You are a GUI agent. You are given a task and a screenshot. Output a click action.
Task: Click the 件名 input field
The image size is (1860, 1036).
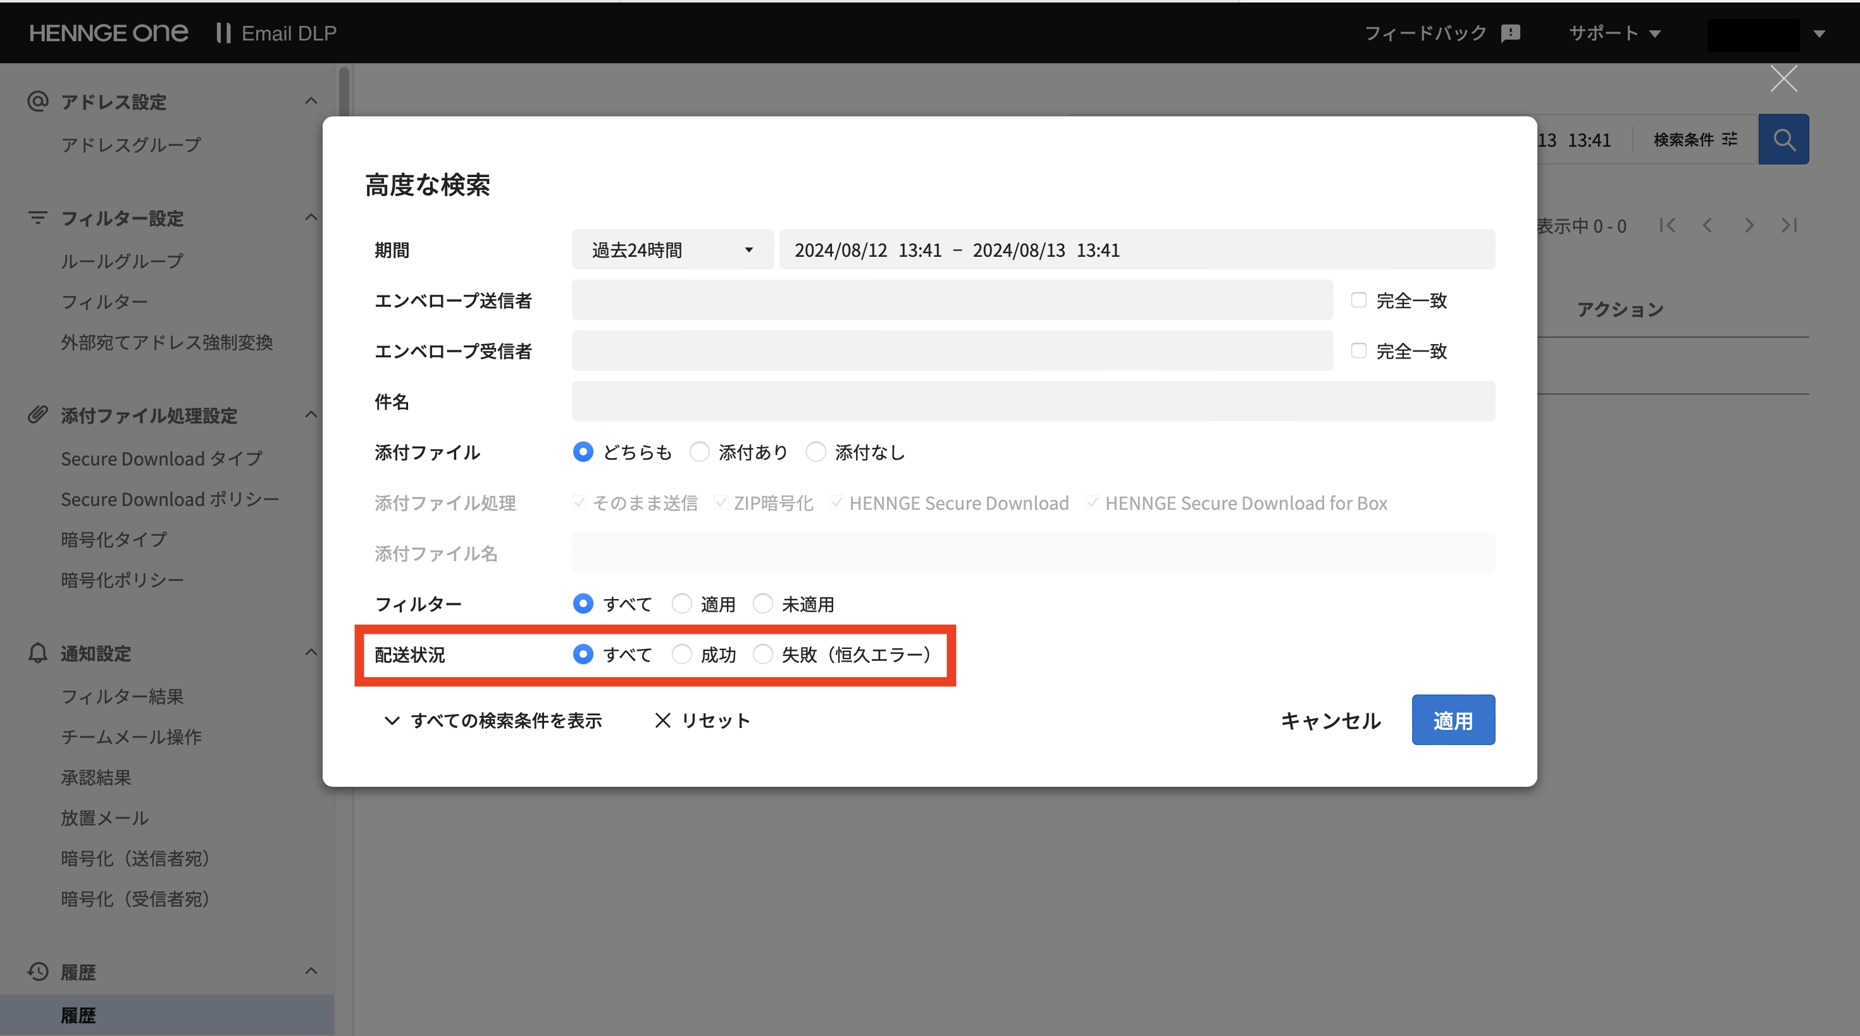(1033, 401)
